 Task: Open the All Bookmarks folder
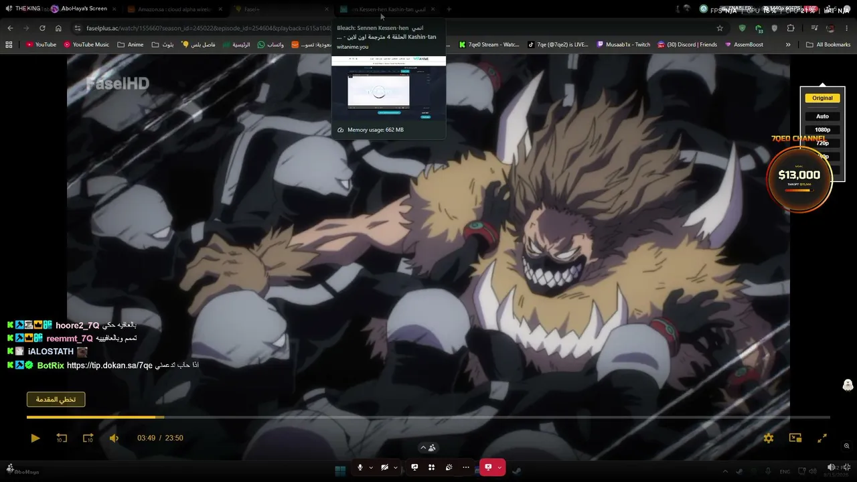[x=828, y=45]
